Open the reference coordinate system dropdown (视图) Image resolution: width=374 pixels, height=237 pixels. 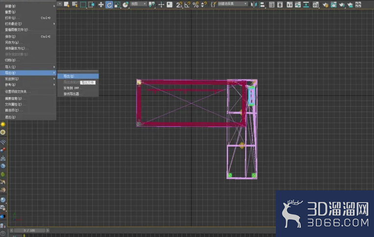[138, 4]
